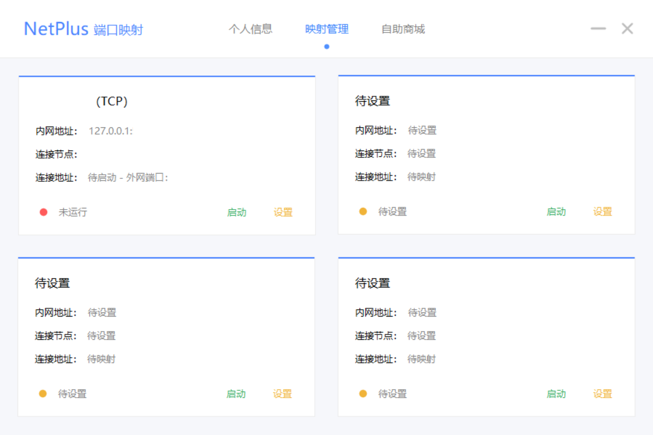The height and width of the screenshot is (435, 653).
Task: Start the TCP mapping with 启动
Action: tap(236, 212)
